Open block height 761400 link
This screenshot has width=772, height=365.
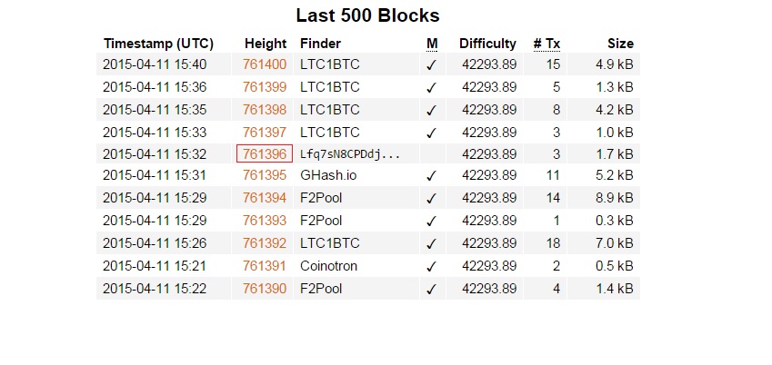click(x=265, y=64)
